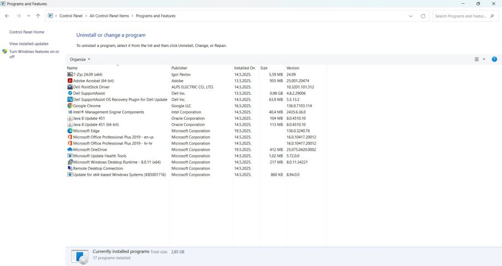Click the 860 KB size cell
The width and height of the screenshot is (502, 266).
276,174
